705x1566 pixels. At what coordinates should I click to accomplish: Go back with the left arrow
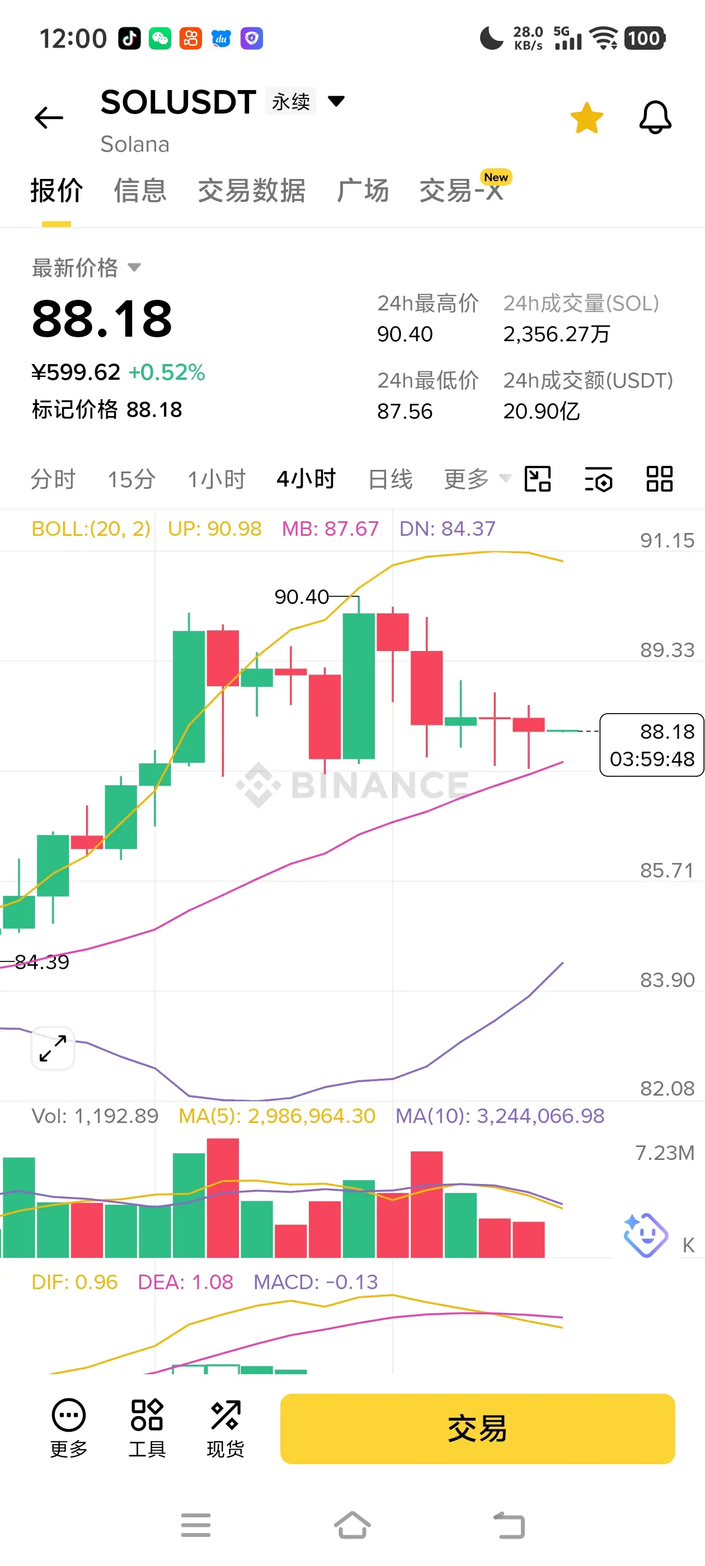point(49,117)
